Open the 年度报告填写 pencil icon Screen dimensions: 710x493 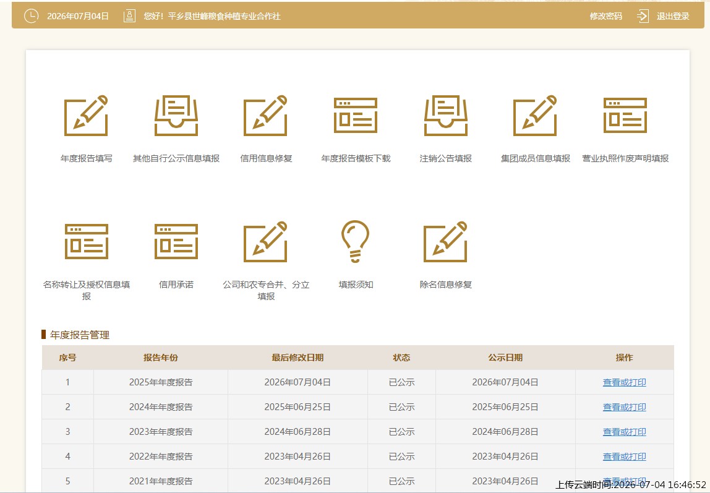click(x=86, y=116)
